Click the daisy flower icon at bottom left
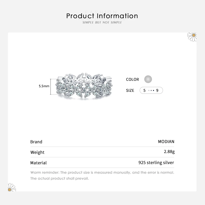This screenshot has height=205, width=205. coord(12,188)
